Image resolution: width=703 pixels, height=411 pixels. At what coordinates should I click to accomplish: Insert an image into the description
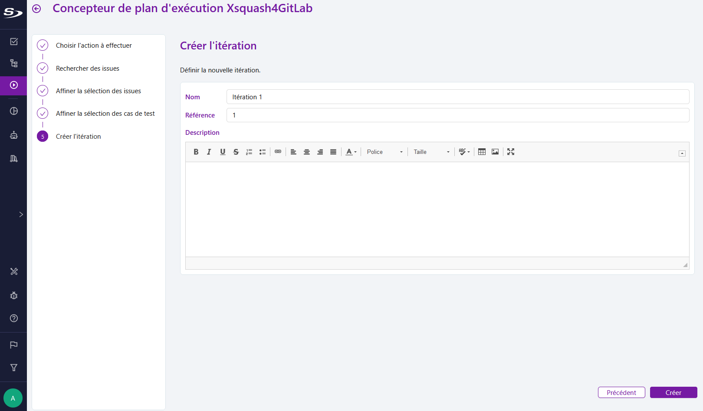(x=495, y=152)
